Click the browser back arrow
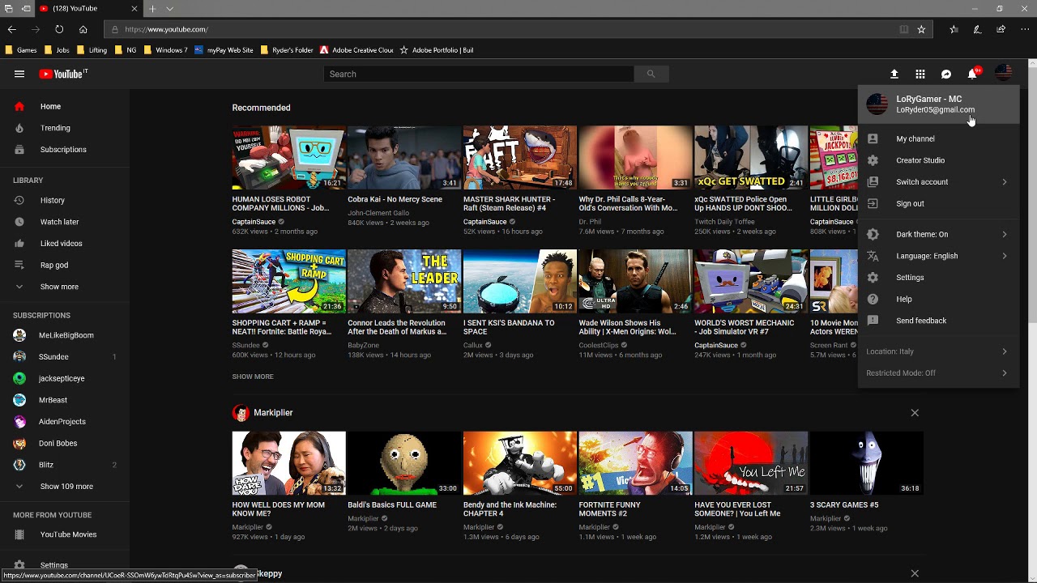Screen dimensions: 1037x583 (x=11, y=29)
